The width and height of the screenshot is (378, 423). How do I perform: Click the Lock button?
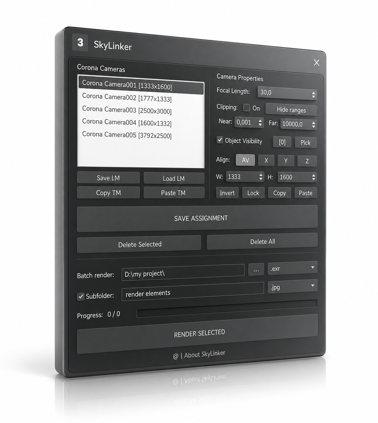[253, 193]
